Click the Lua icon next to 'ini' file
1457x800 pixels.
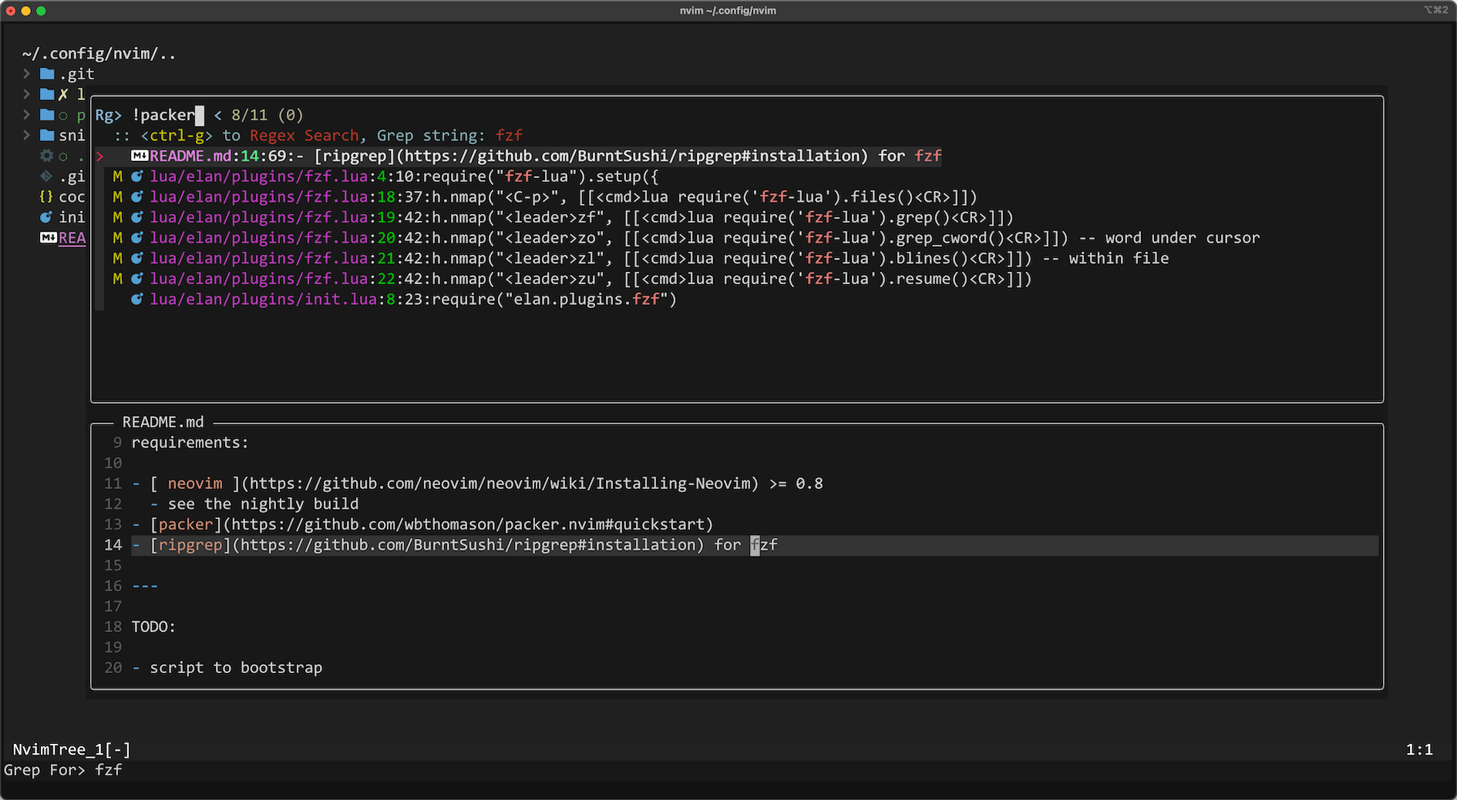47,217
